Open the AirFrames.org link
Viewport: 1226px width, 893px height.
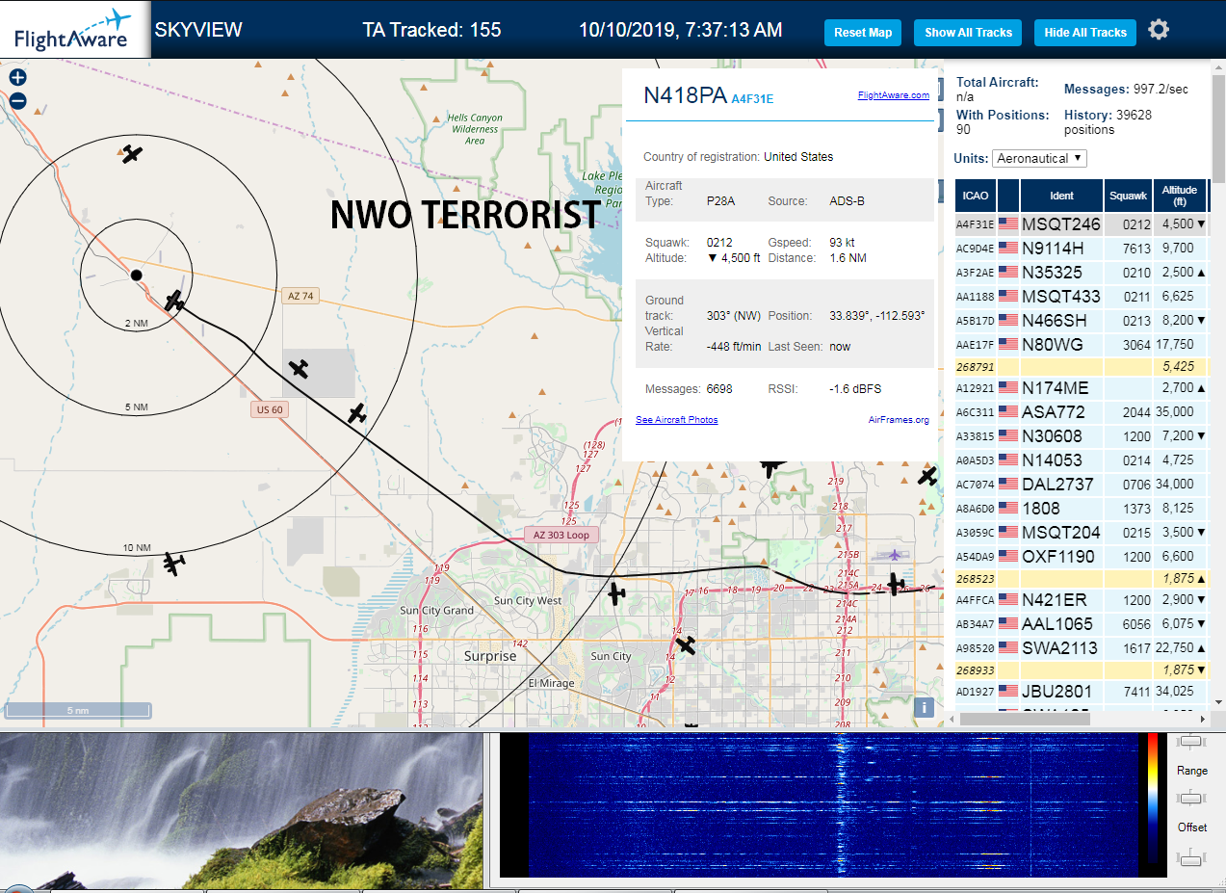(899, 420)
